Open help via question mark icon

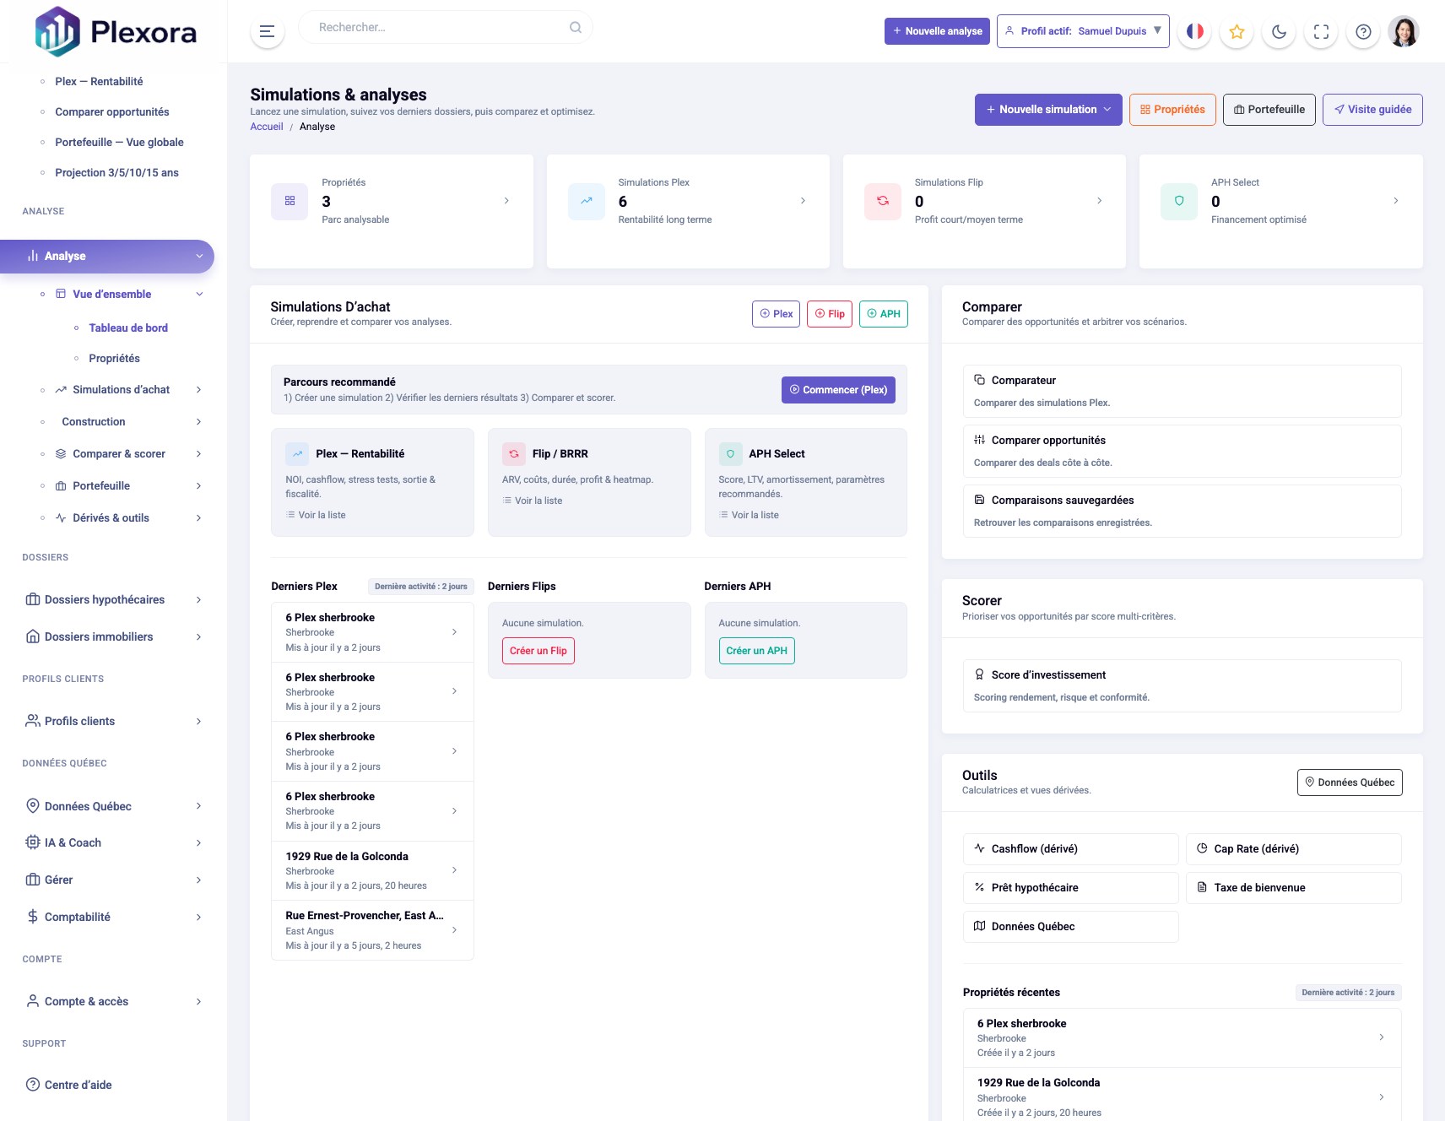pos(1363,31)
